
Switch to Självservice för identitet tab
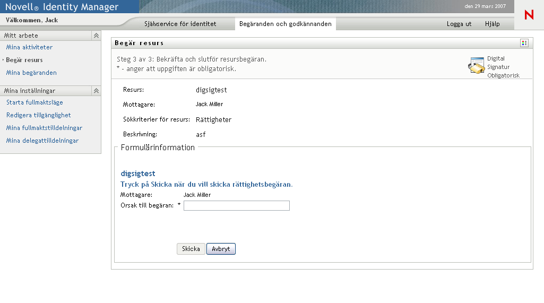tap(180, 24)
